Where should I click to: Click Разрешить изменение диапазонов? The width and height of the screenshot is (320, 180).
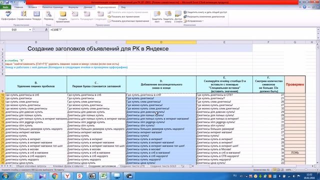point(204,16)
